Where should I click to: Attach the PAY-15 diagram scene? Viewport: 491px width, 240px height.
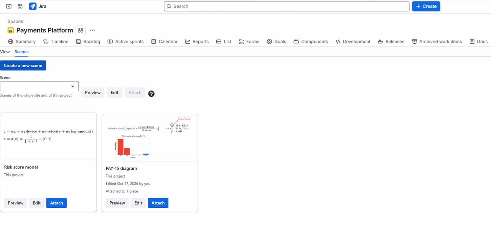pyautogui.click(x=158, y=203)
